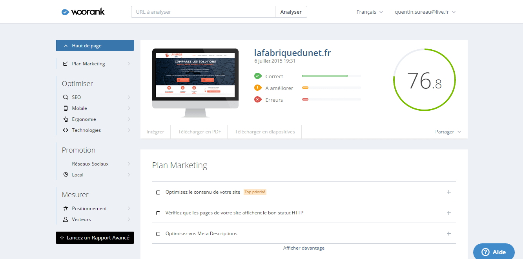This screenshot has height=259, width=523.
Task: Click the lafabriquedunet.fr site title
Action: [293, 53]
